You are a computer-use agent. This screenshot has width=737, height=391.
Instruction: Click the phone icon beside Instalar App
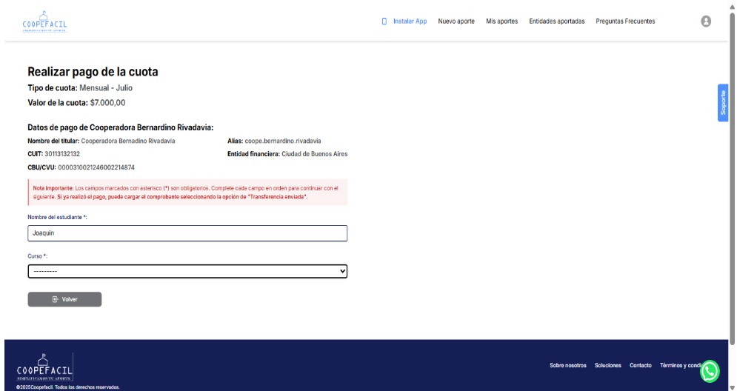tap(384, 21)
